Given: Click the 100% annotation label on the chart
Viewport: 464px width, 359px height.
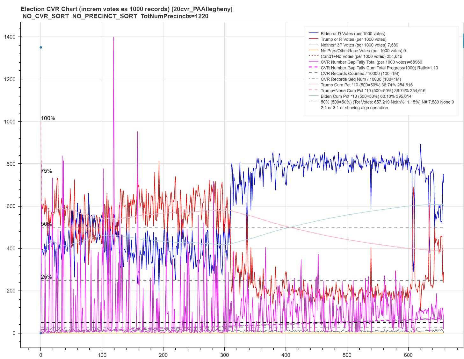Looking at the screenshot, I should tap(48, 118).
